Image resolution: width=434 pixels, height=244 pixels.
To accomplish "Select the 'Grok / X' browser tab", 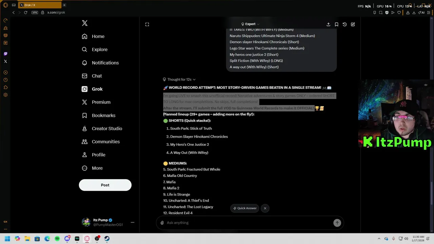I will [x=40, y=5].
